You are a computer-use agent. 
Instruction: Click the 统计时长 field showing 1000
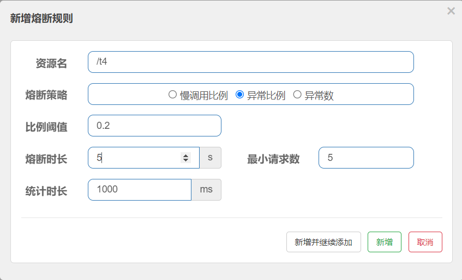139,190
